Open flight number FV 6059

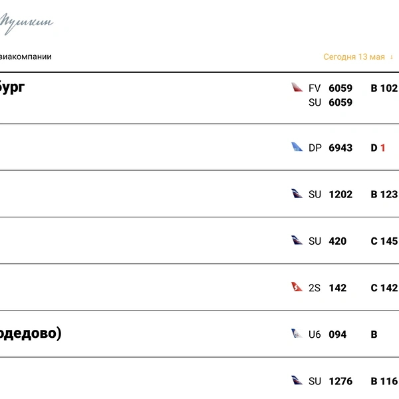coord(331,88)
